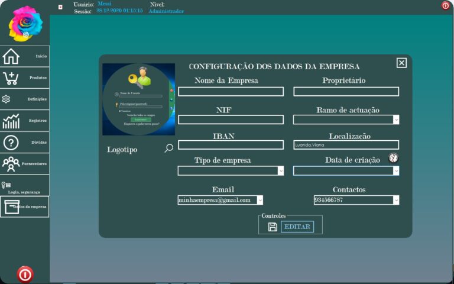Expand the Contactos combo box arrow
454x284 pixels.
click(396, 200)
